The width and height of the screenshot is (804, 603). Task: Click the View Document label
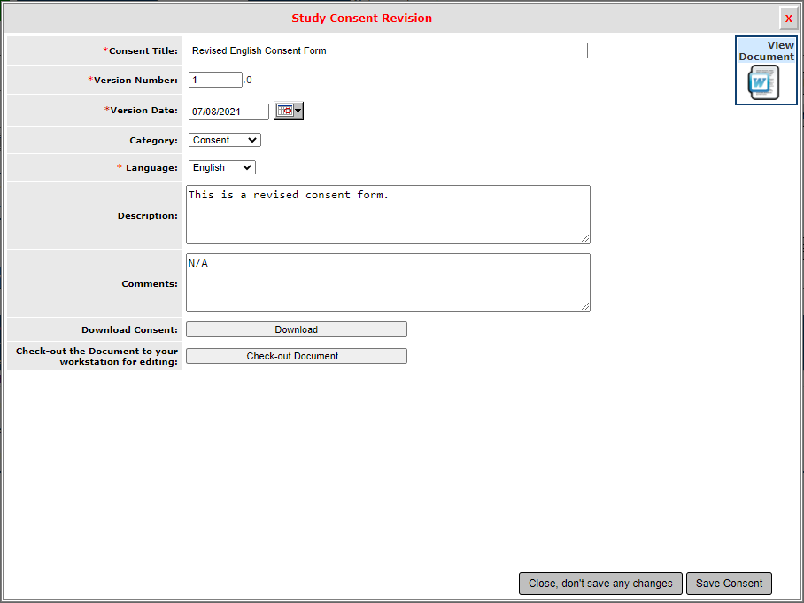tap(767, 50)
